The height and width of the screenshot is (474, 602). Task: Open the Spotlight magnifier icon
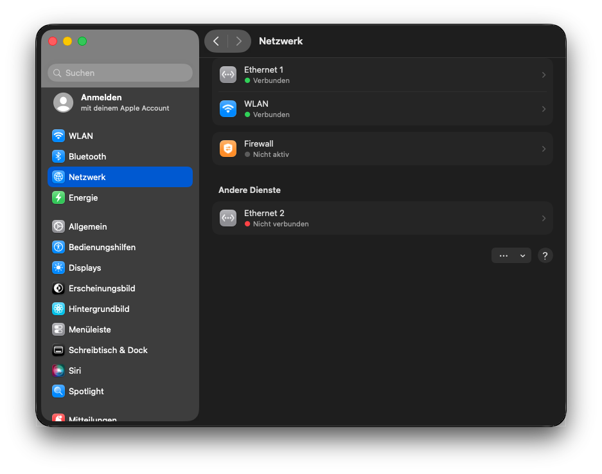(58, 391)
